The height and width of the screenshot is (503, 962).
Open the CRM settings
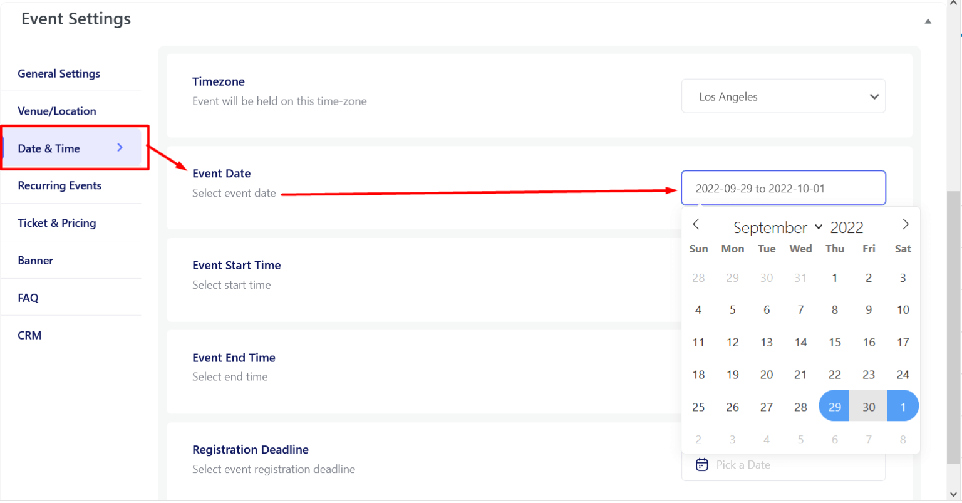click(x=29, y=335)
